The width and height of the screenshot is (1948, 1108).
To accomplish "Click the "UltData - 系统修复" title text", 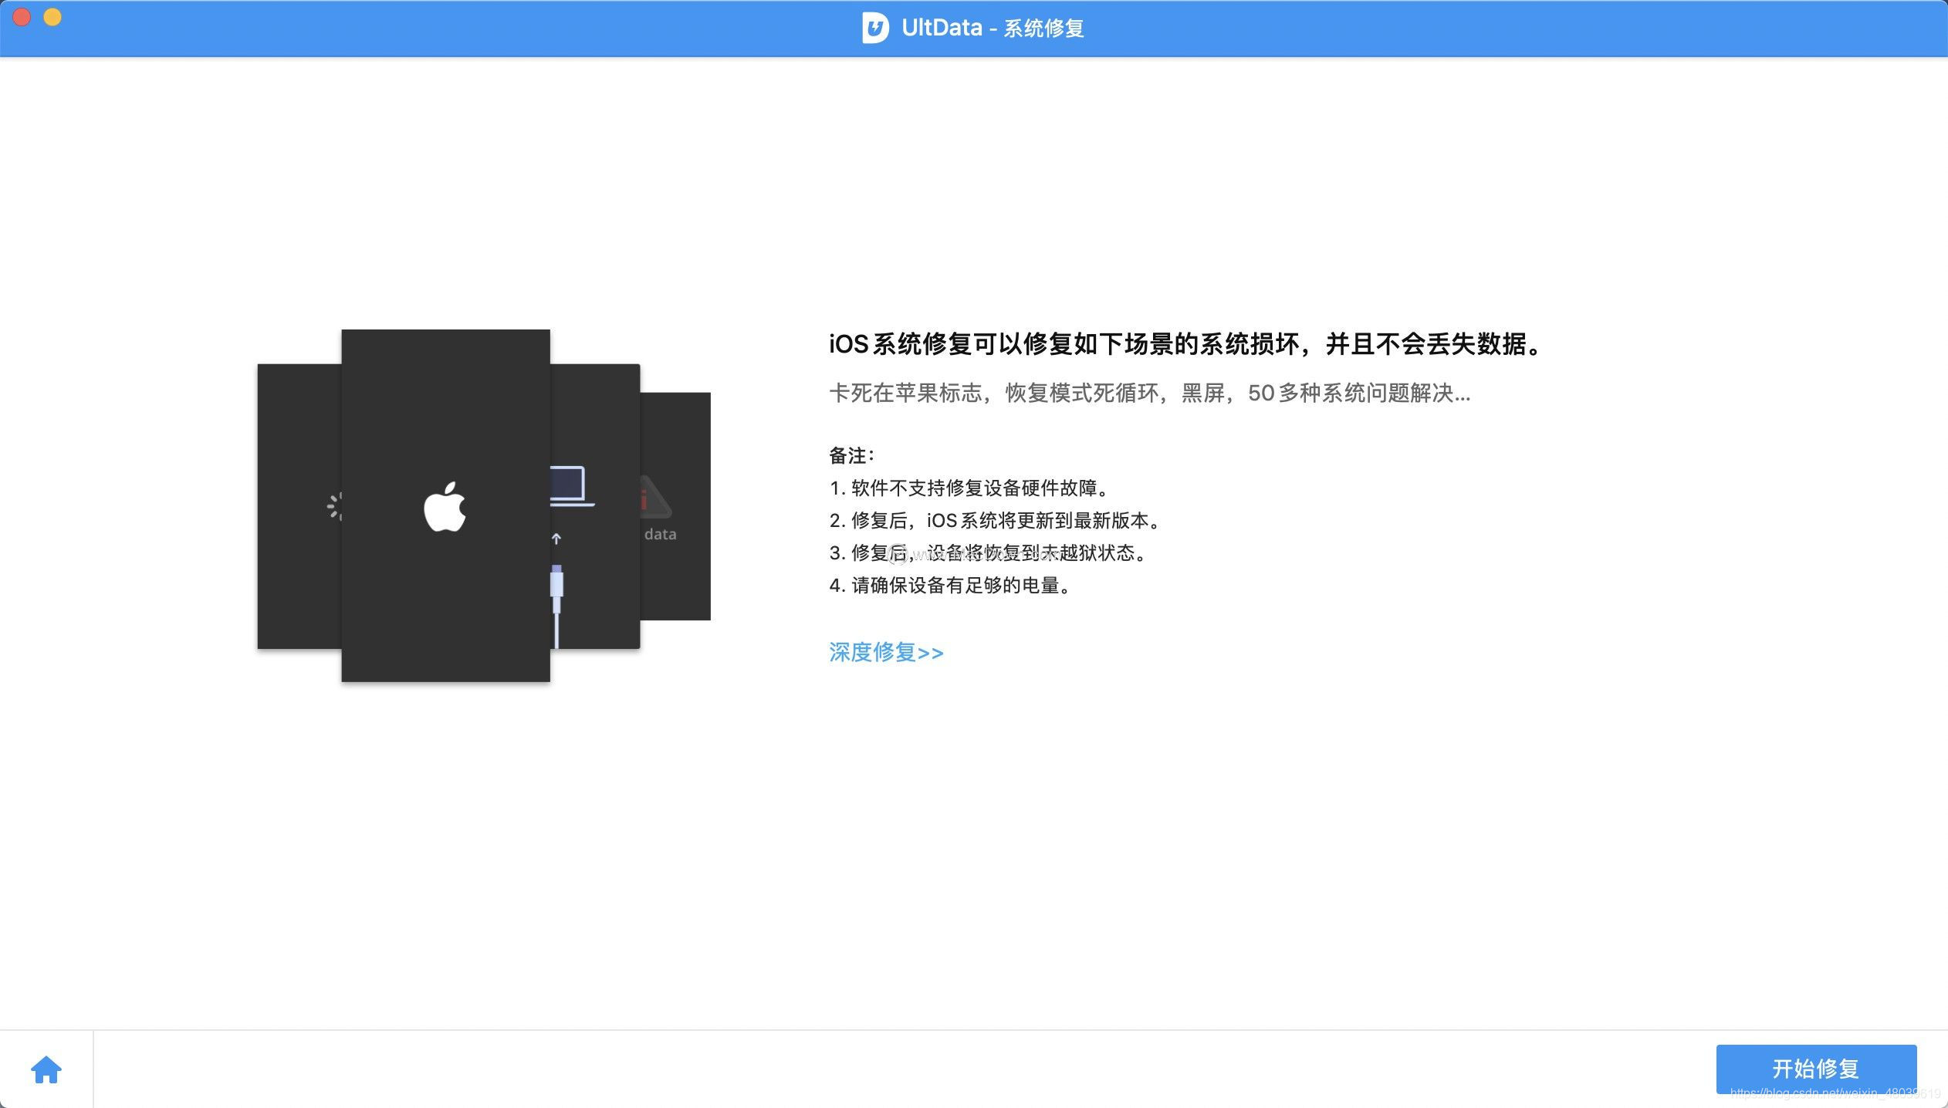I will pos(993,29).
